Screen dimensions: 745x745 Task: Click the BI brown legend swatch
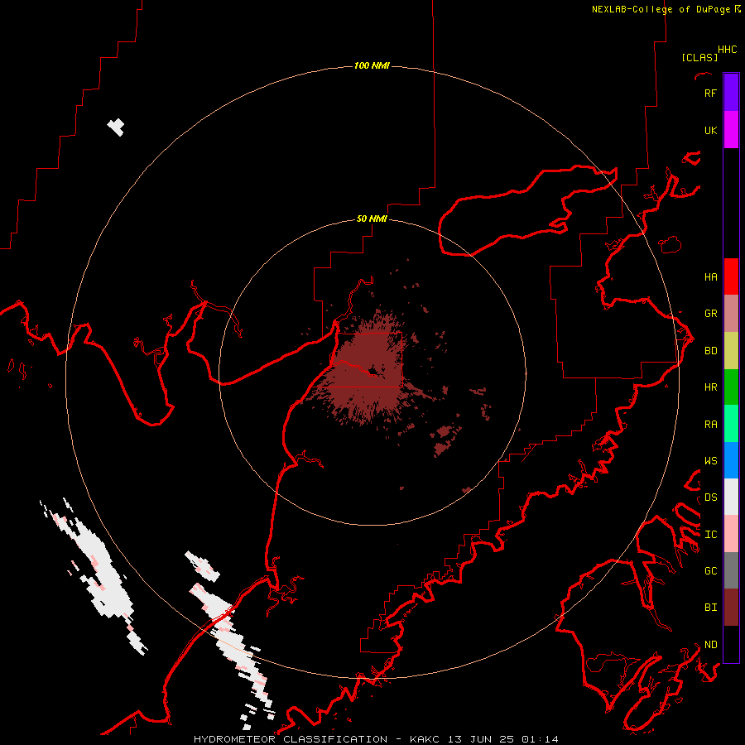pos(731,608)
